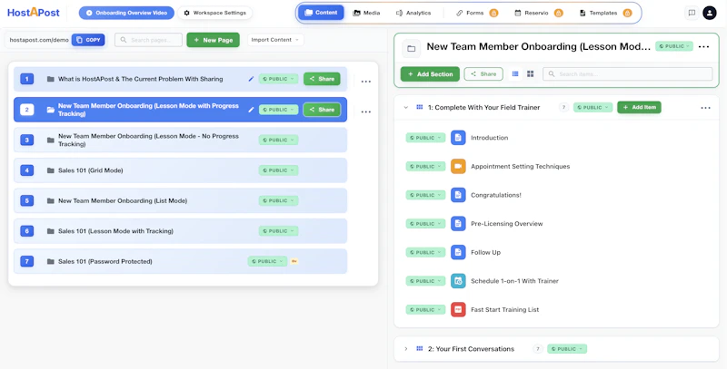This screenshot has height=369, width=727.
Task: Open PUBLIC dropdown for Fast Start Training List
Action: click(425, 310)
